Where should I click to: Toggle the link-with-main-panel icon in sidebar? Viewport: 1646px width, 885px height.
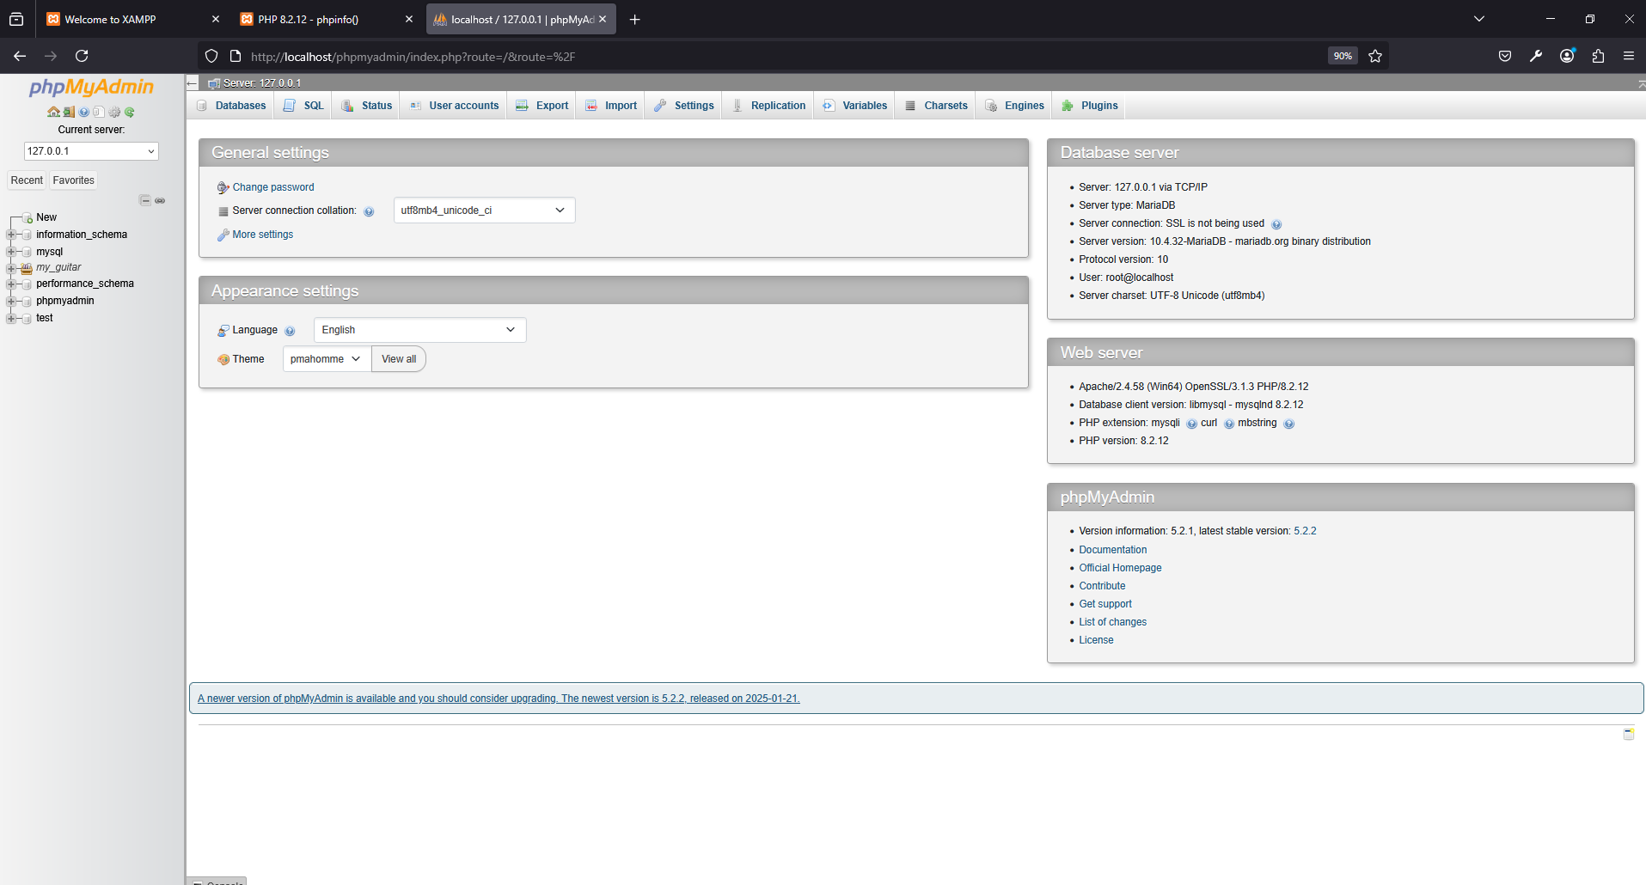[160, 200]
